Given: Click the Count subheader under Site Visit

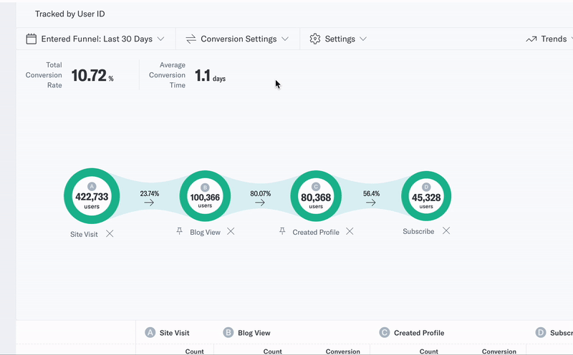Looking at the screenshot, I should [194, 351].
